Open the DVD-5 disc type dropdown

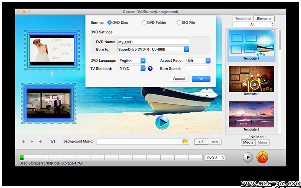tap(215, 158)
